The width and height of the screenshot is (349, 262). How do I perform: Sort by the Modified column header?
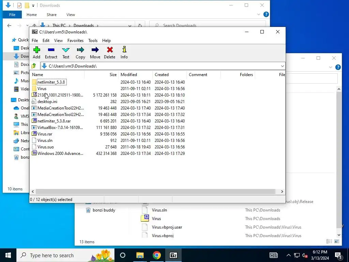pos(136,75)
